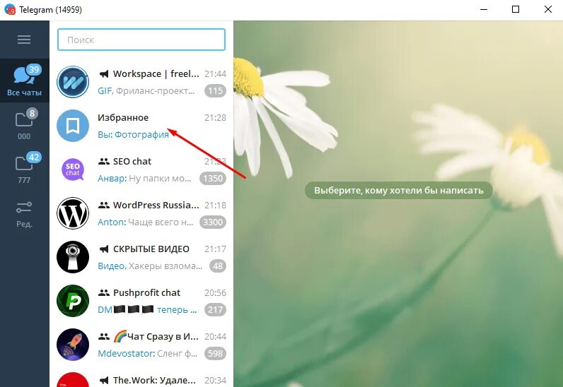Click the 598 unread badge
The image size is (563, 387).
click(215, 353)
